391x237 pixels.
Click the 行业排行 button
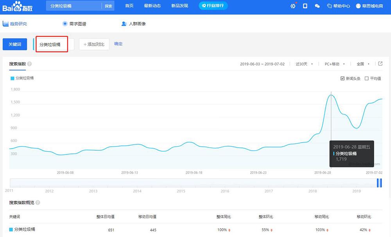(213, 6)
